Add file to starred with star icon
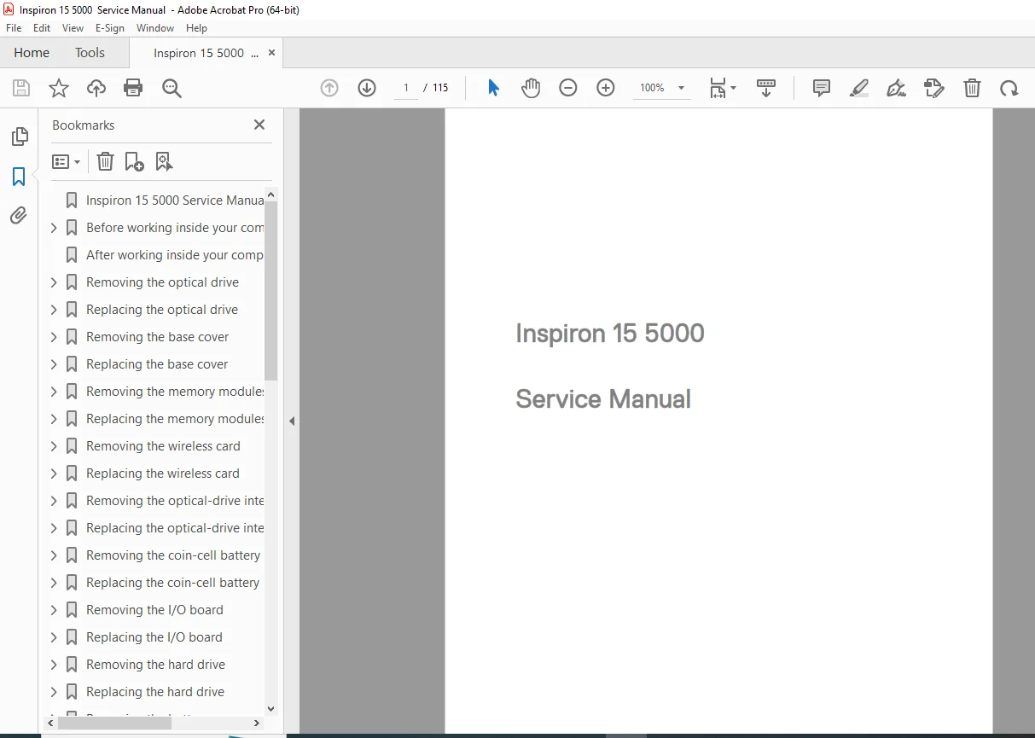 (59, 88)
